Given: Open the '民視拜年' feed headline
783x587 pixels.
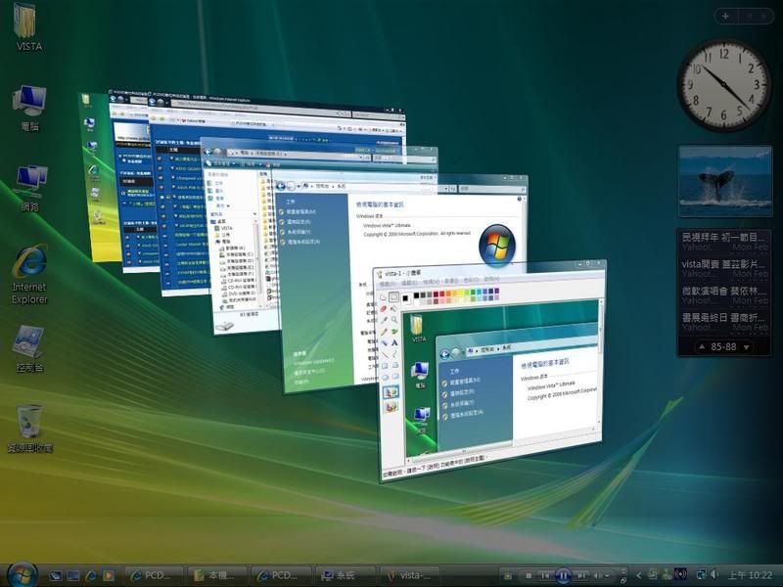Looking at the screenshot, I should pyautogui.click(x=722, y=237).
